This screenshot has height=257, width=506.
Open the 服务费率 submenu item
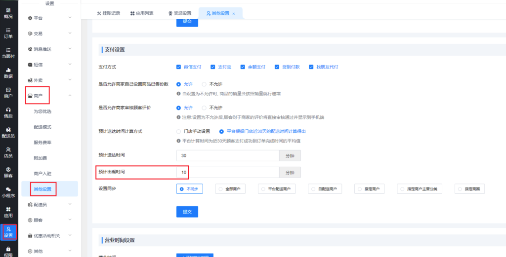click(42, 142)
